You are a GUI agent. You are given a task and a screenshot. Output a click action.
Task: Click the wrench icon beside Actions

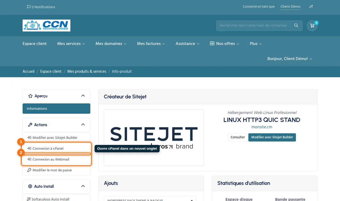[x=30, y=125]
